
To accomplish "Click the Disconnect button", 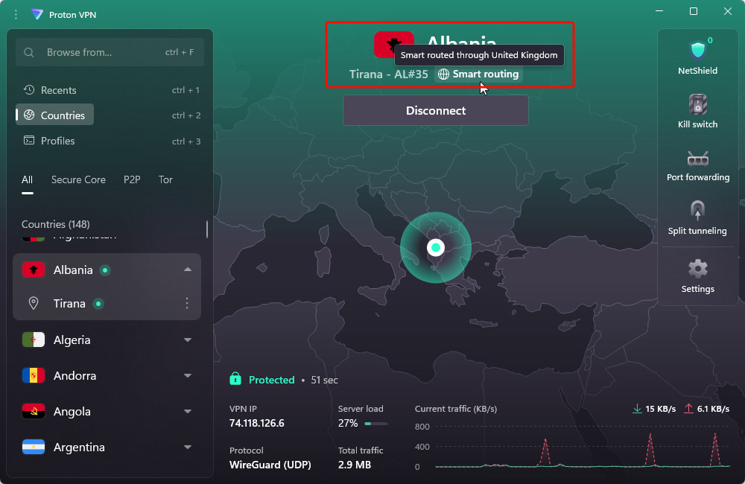I will [435, 110].
